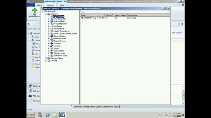Switch to the Summary tab
Viewport: 211px width, 118px height.
tap(78, 107)
